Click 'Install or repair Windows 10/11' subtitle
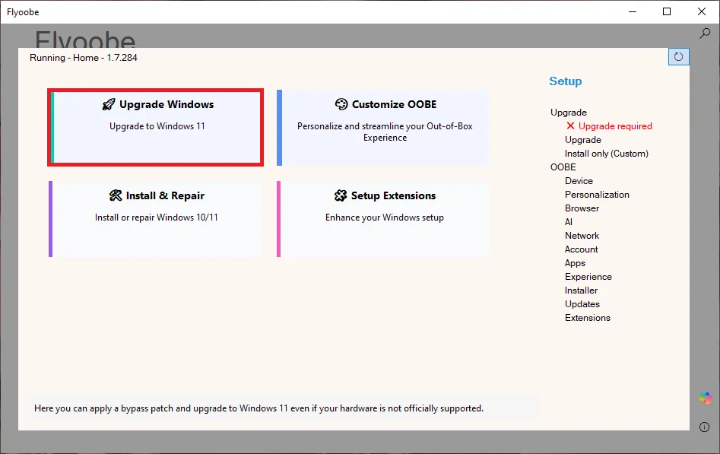The image size is (720, 454). [156, 217]
